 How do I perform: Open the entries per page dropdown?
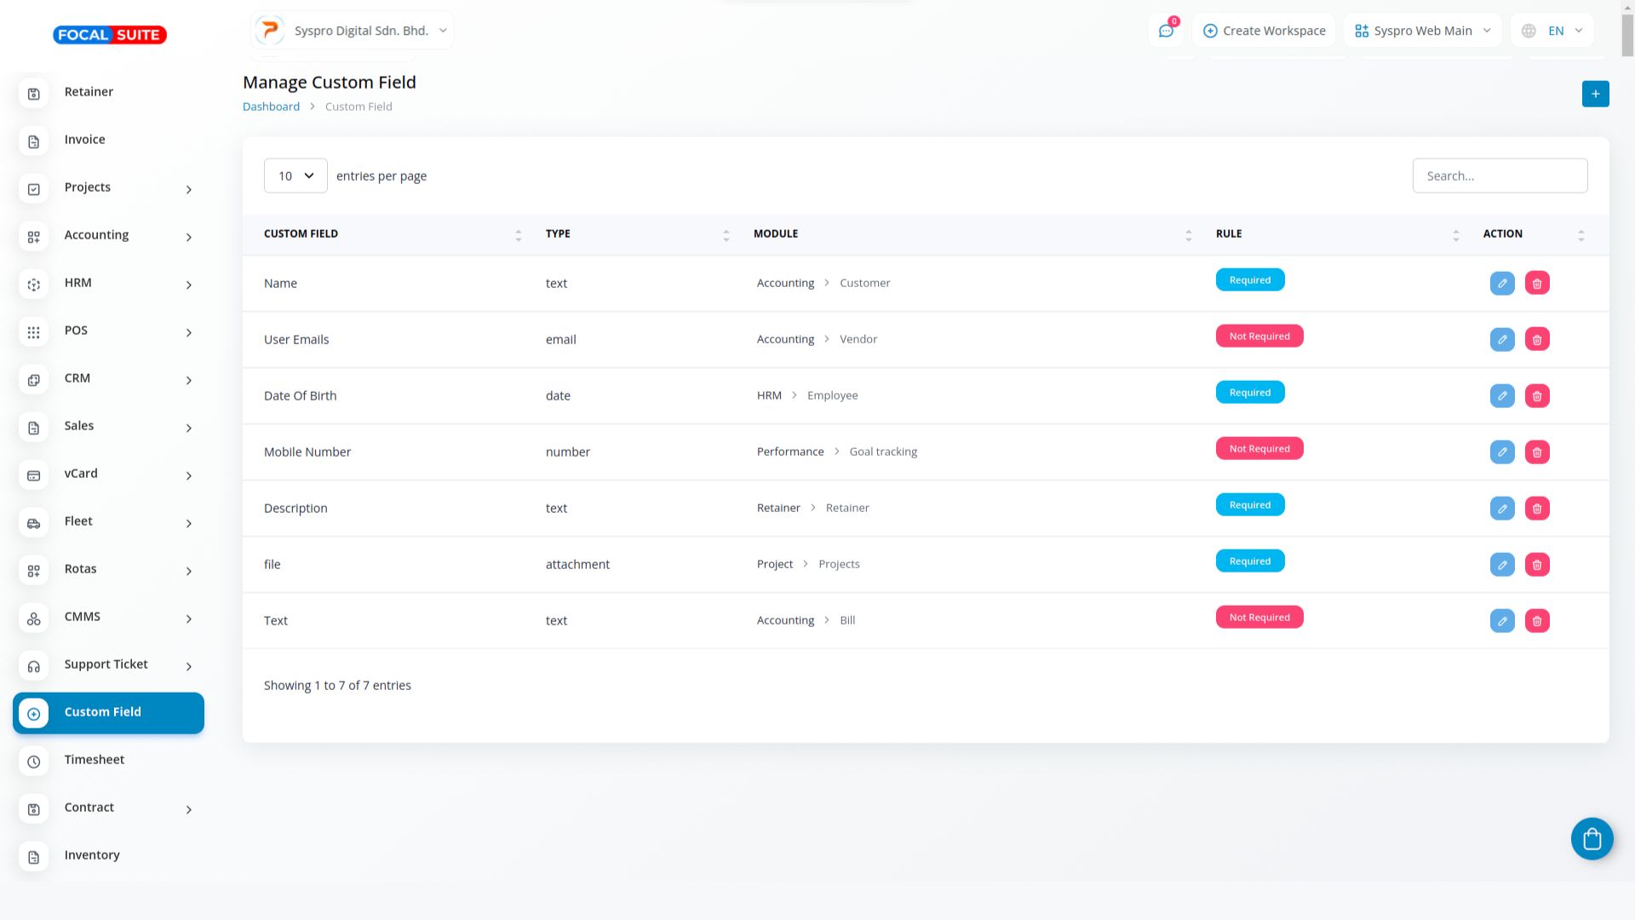coord(295,175)
